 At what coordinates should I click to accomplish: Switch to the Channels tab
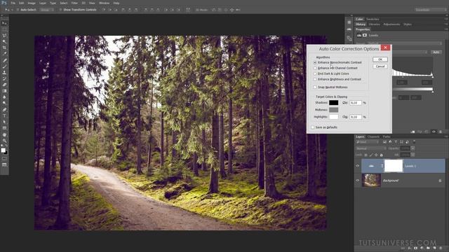373,137
